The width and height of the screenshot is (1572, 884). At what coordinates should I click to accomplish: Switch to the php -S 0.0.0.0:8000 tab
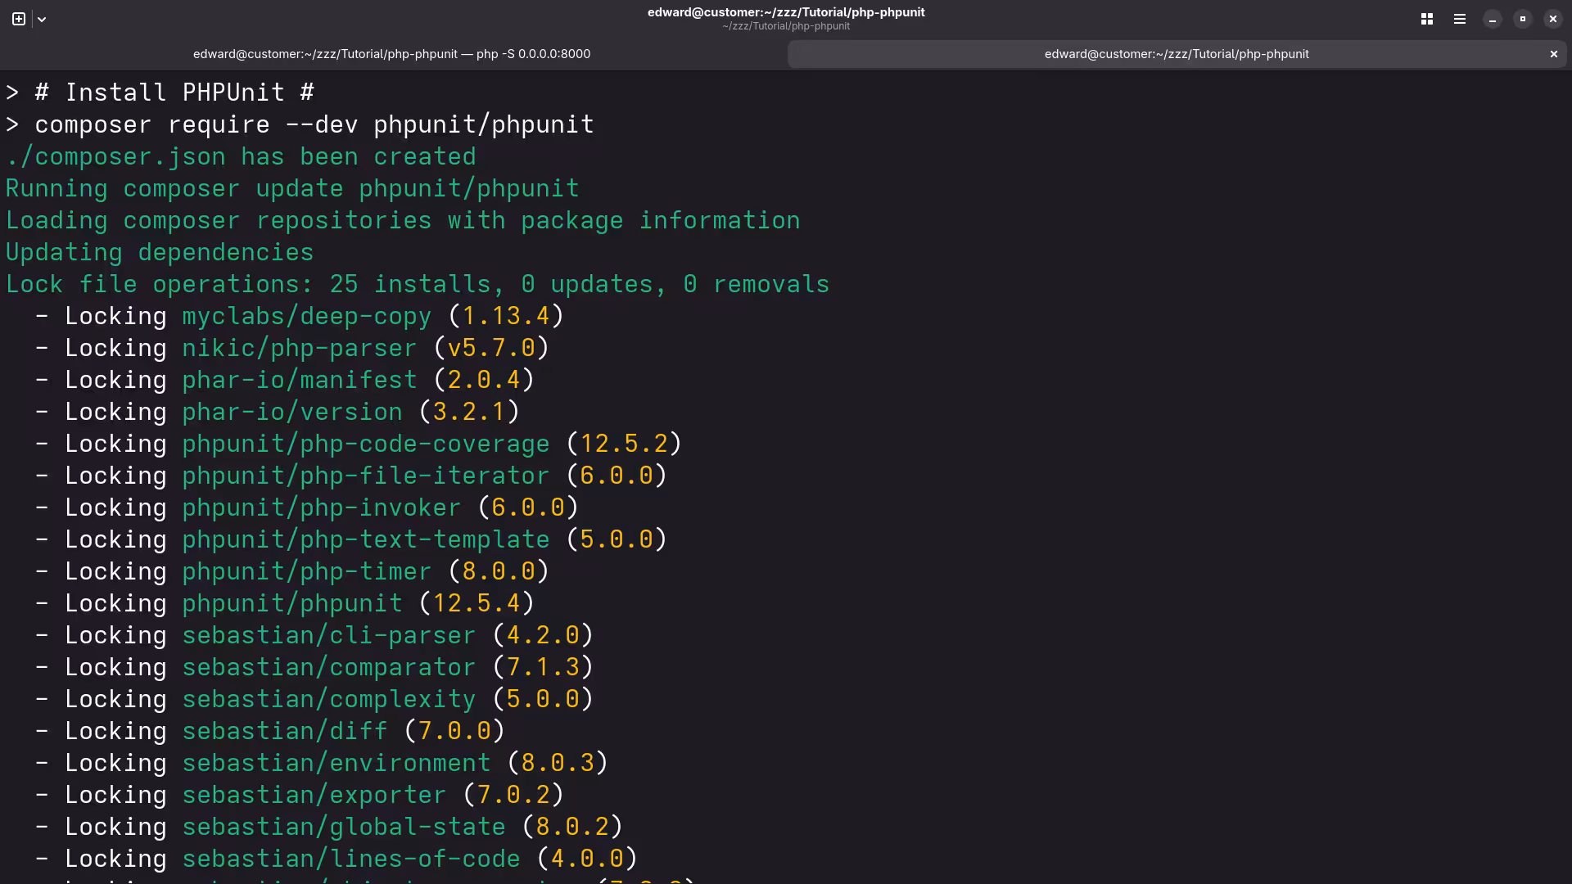tap(392, 54)
